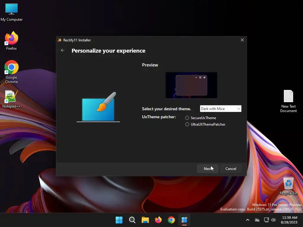Open the Windows Start menu
The width and height of the screenshot is (303, 227).
pos(119,220)
